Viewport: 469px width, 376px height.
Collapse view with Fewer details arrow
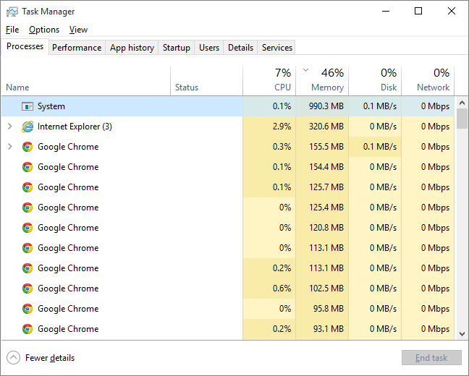[13, 358]
